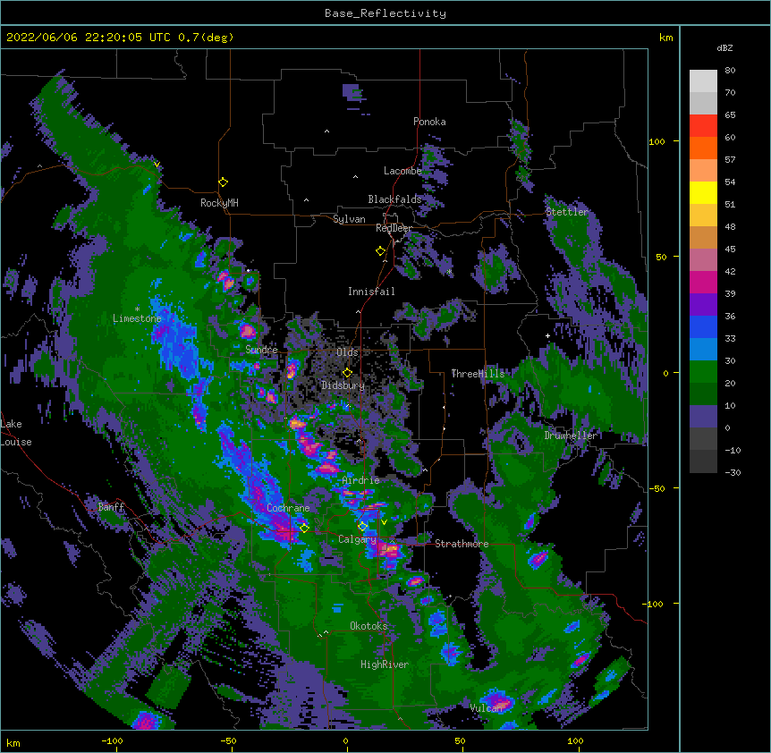This screenshot has height=753, width=771.
Task: Pick the red 65-60 dBZ legend swatch
Action: 703,126
